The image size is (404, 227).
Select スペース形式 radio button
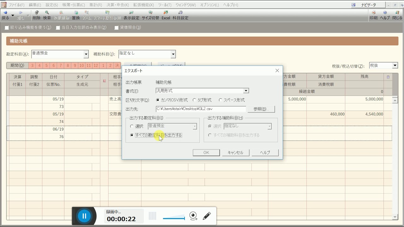(220, 100)
